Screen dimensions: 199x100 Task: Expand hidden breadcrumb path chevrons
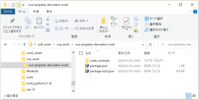[x=35, y=44]
